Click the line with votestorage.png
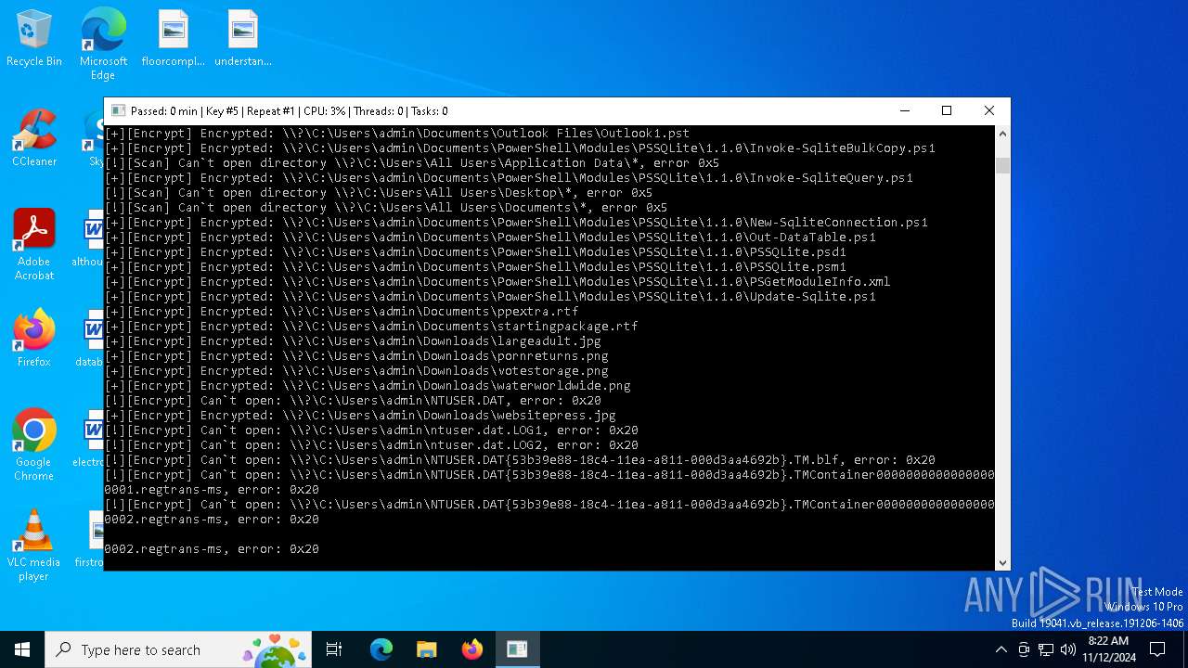The width and height of the screenshot is (1188, 668). click(356, 371)
